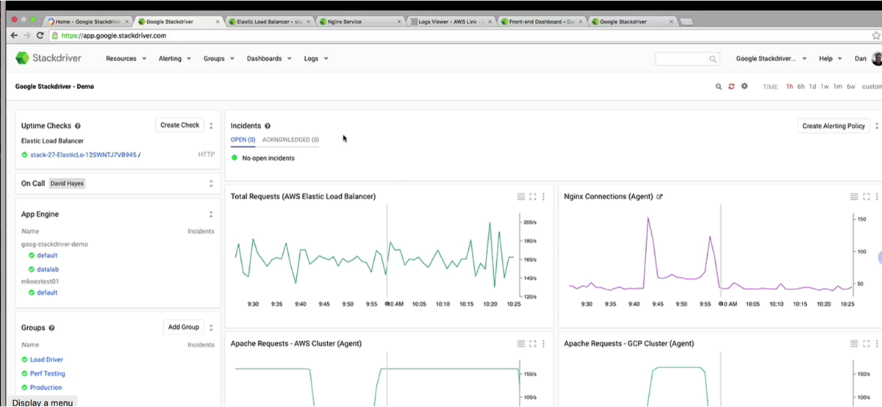Switch to the Front-end Dashboard browser tab
Viewport: 882px width, 407px height.
coord(542,22)
